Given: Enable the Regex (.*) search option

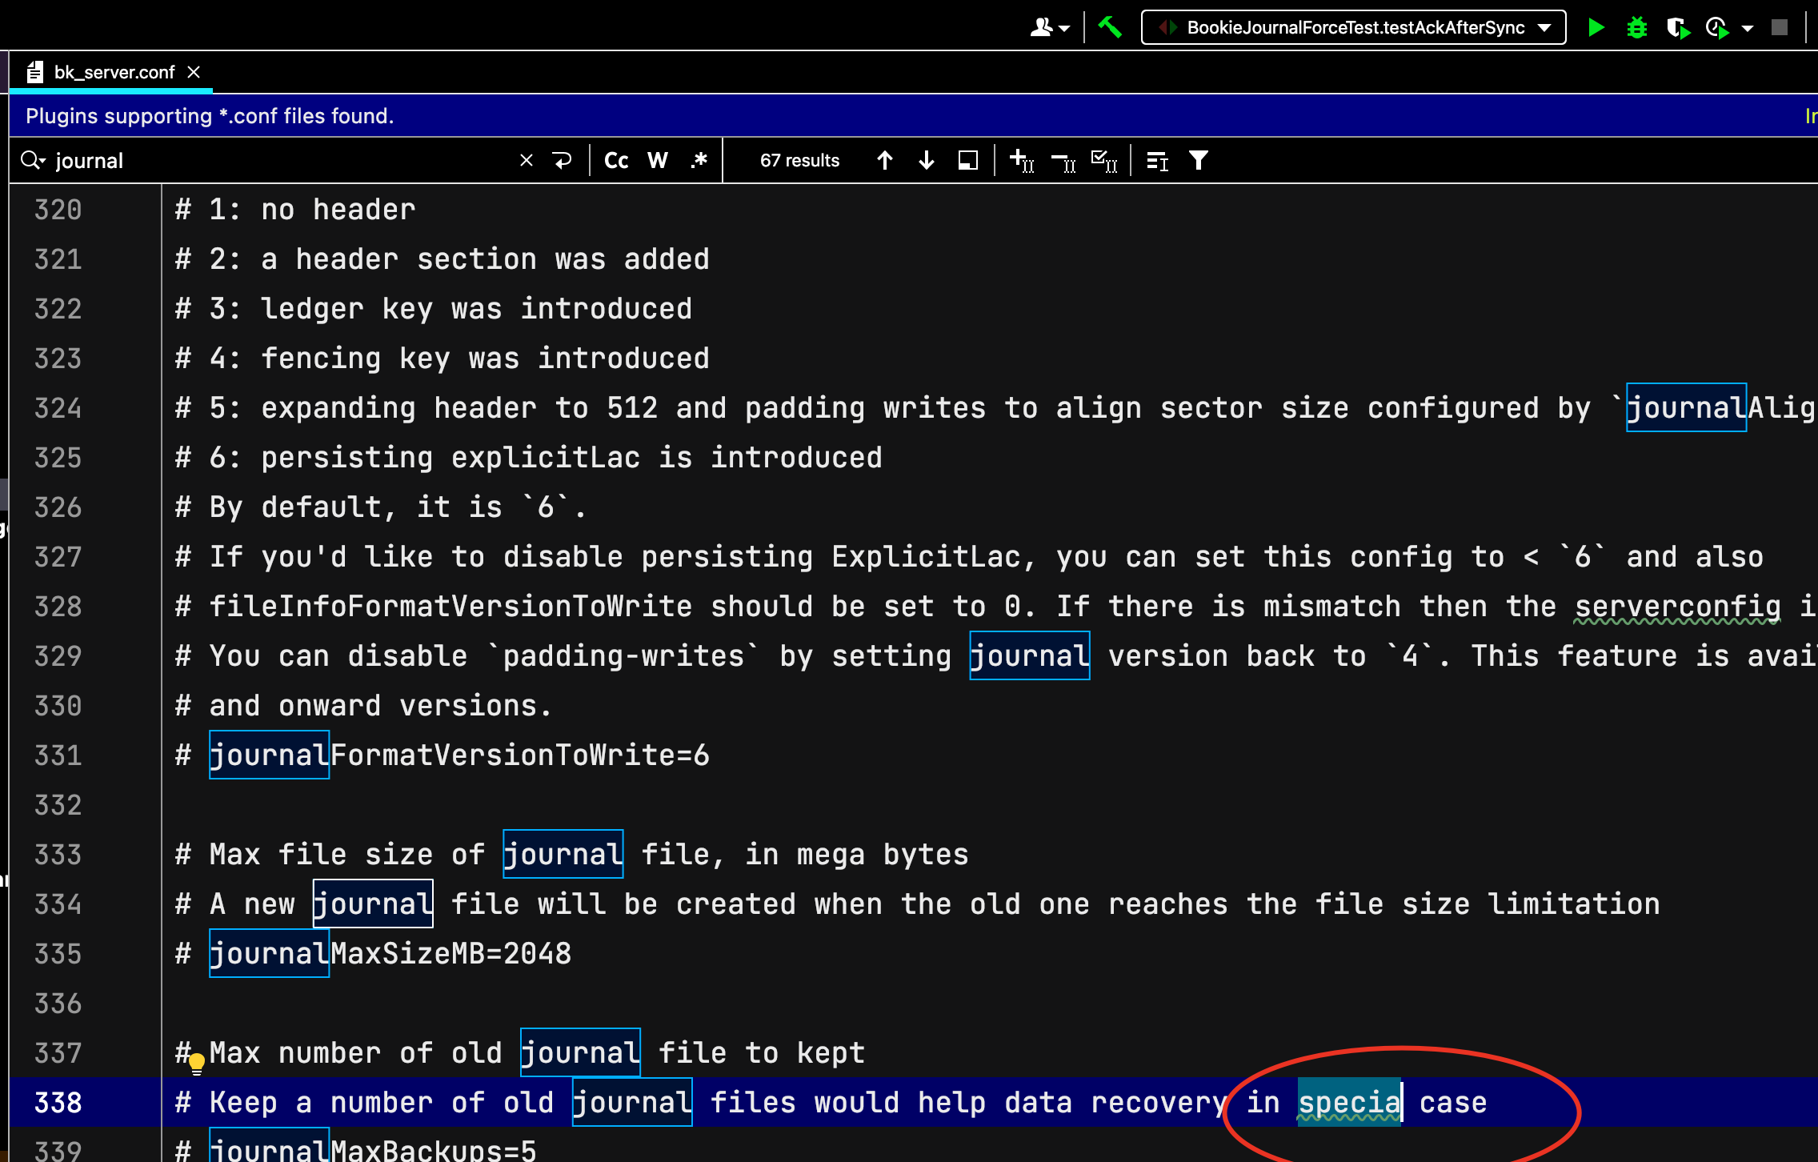Looking at the screenshot, I should [699, 161].
